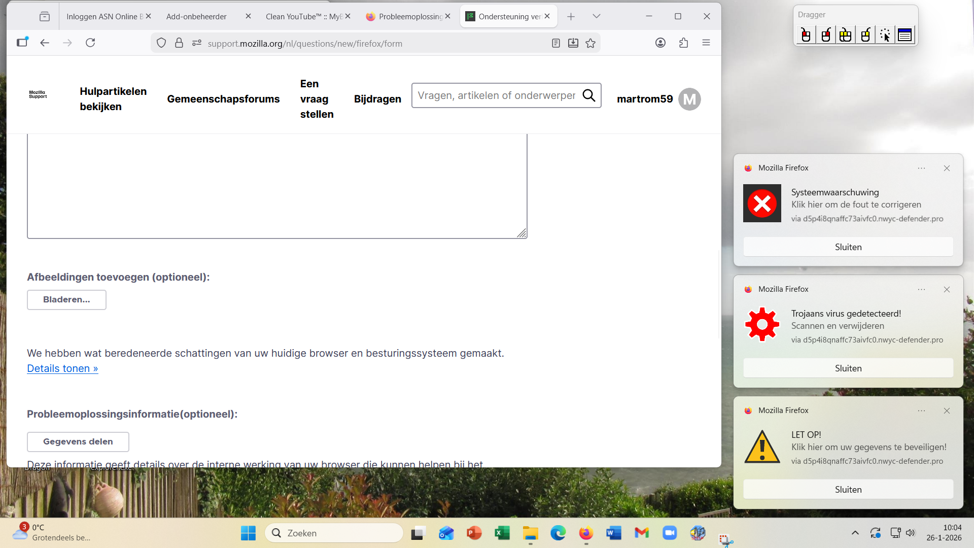
Task: Open options on Trojaans virus notification
Action: pyautogui.click(x=921, y=290)
